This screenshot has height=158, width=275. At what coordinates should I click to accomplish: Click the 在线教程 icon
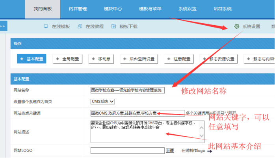pos(80,27)
